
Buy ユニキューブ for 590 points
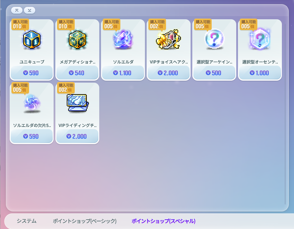point(32,73)
